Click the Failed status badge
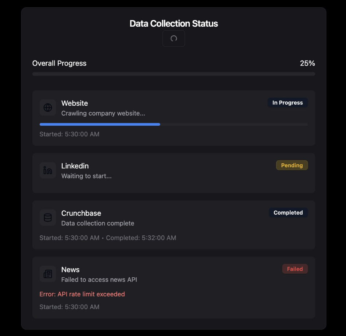346x336 pixels. tap(295, 269)
